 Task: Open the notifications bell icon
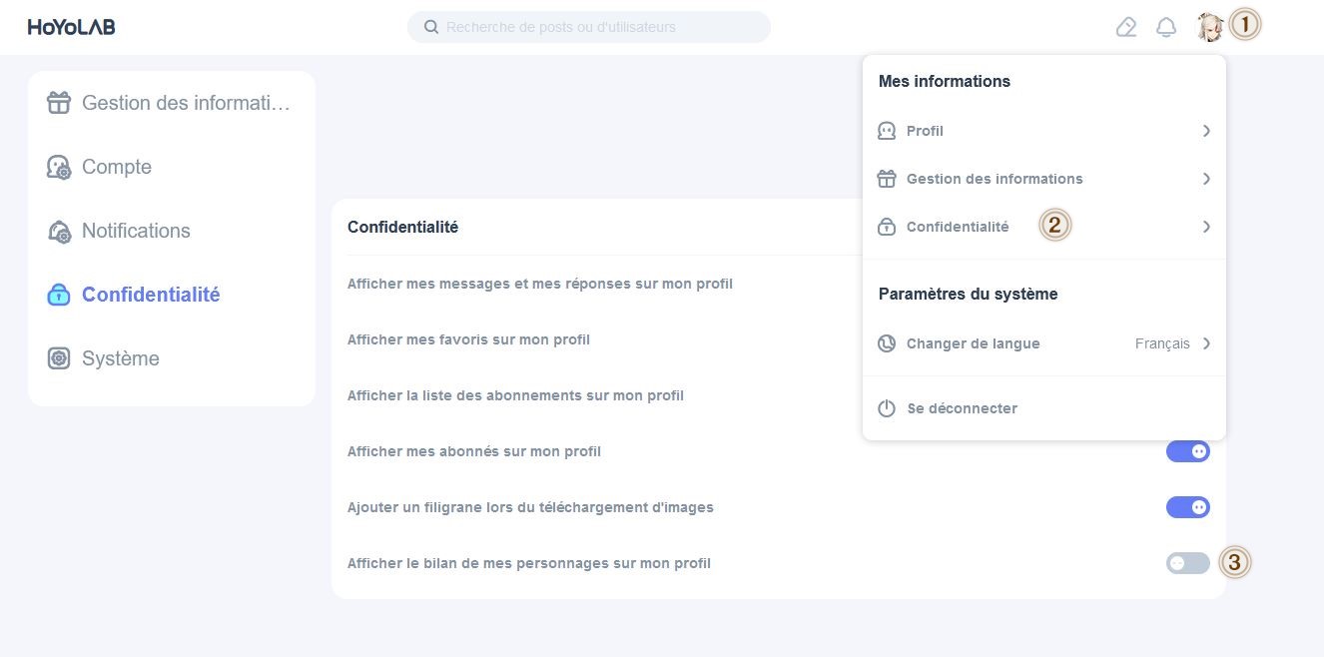click(1166, 27)
